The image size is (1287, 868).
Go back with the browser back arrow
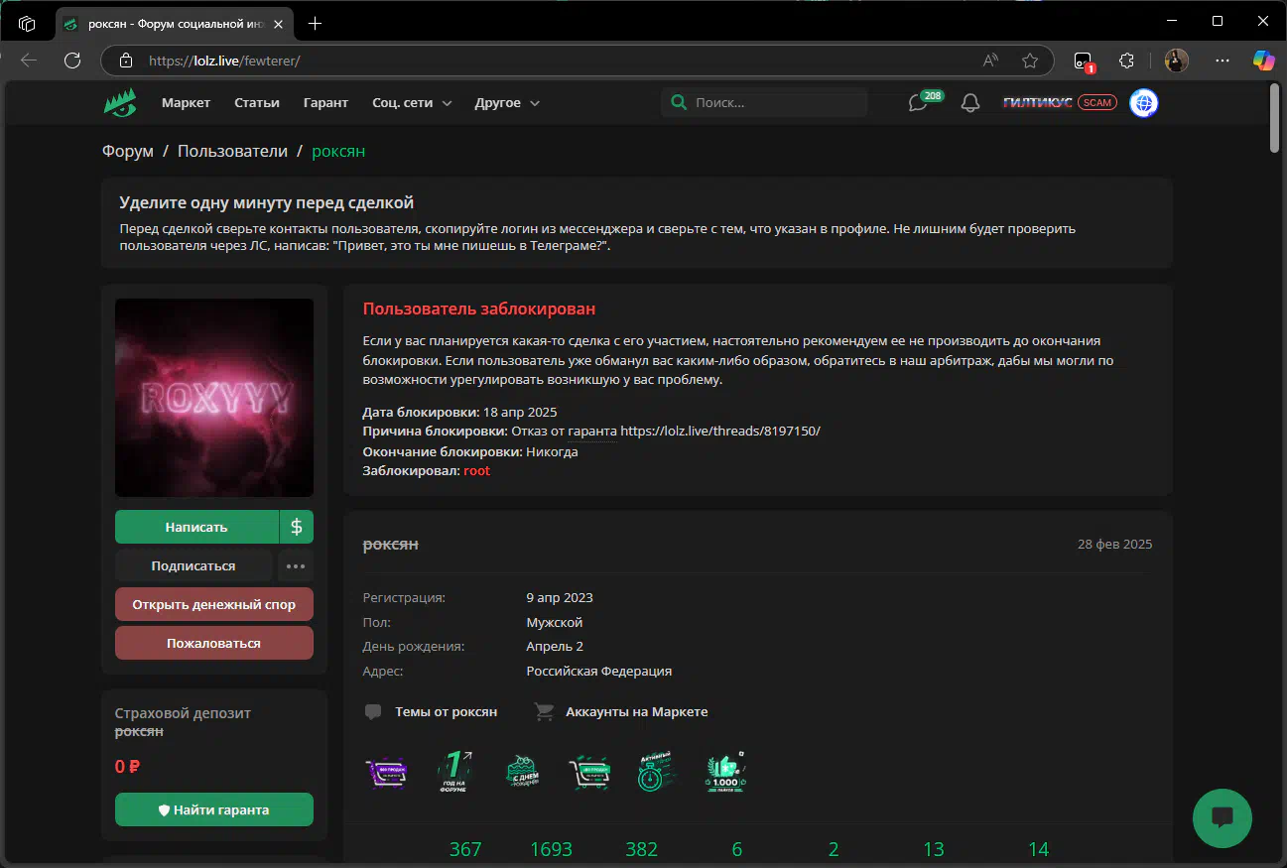click(29, 61)
